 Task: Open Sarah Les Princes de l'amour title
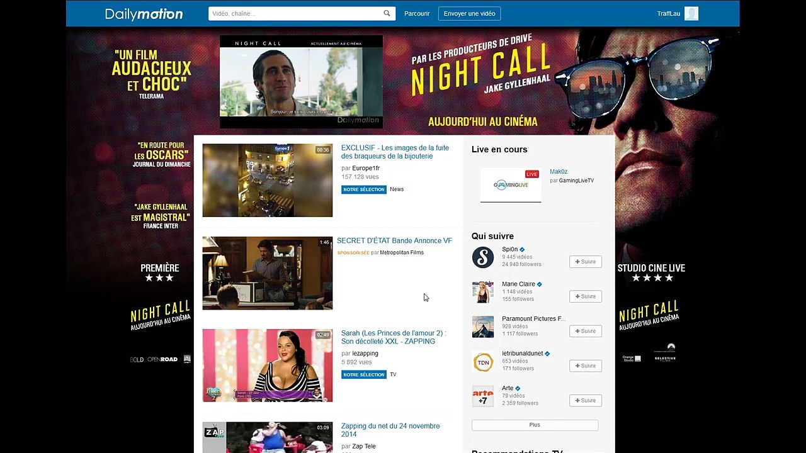coord(394,337)
